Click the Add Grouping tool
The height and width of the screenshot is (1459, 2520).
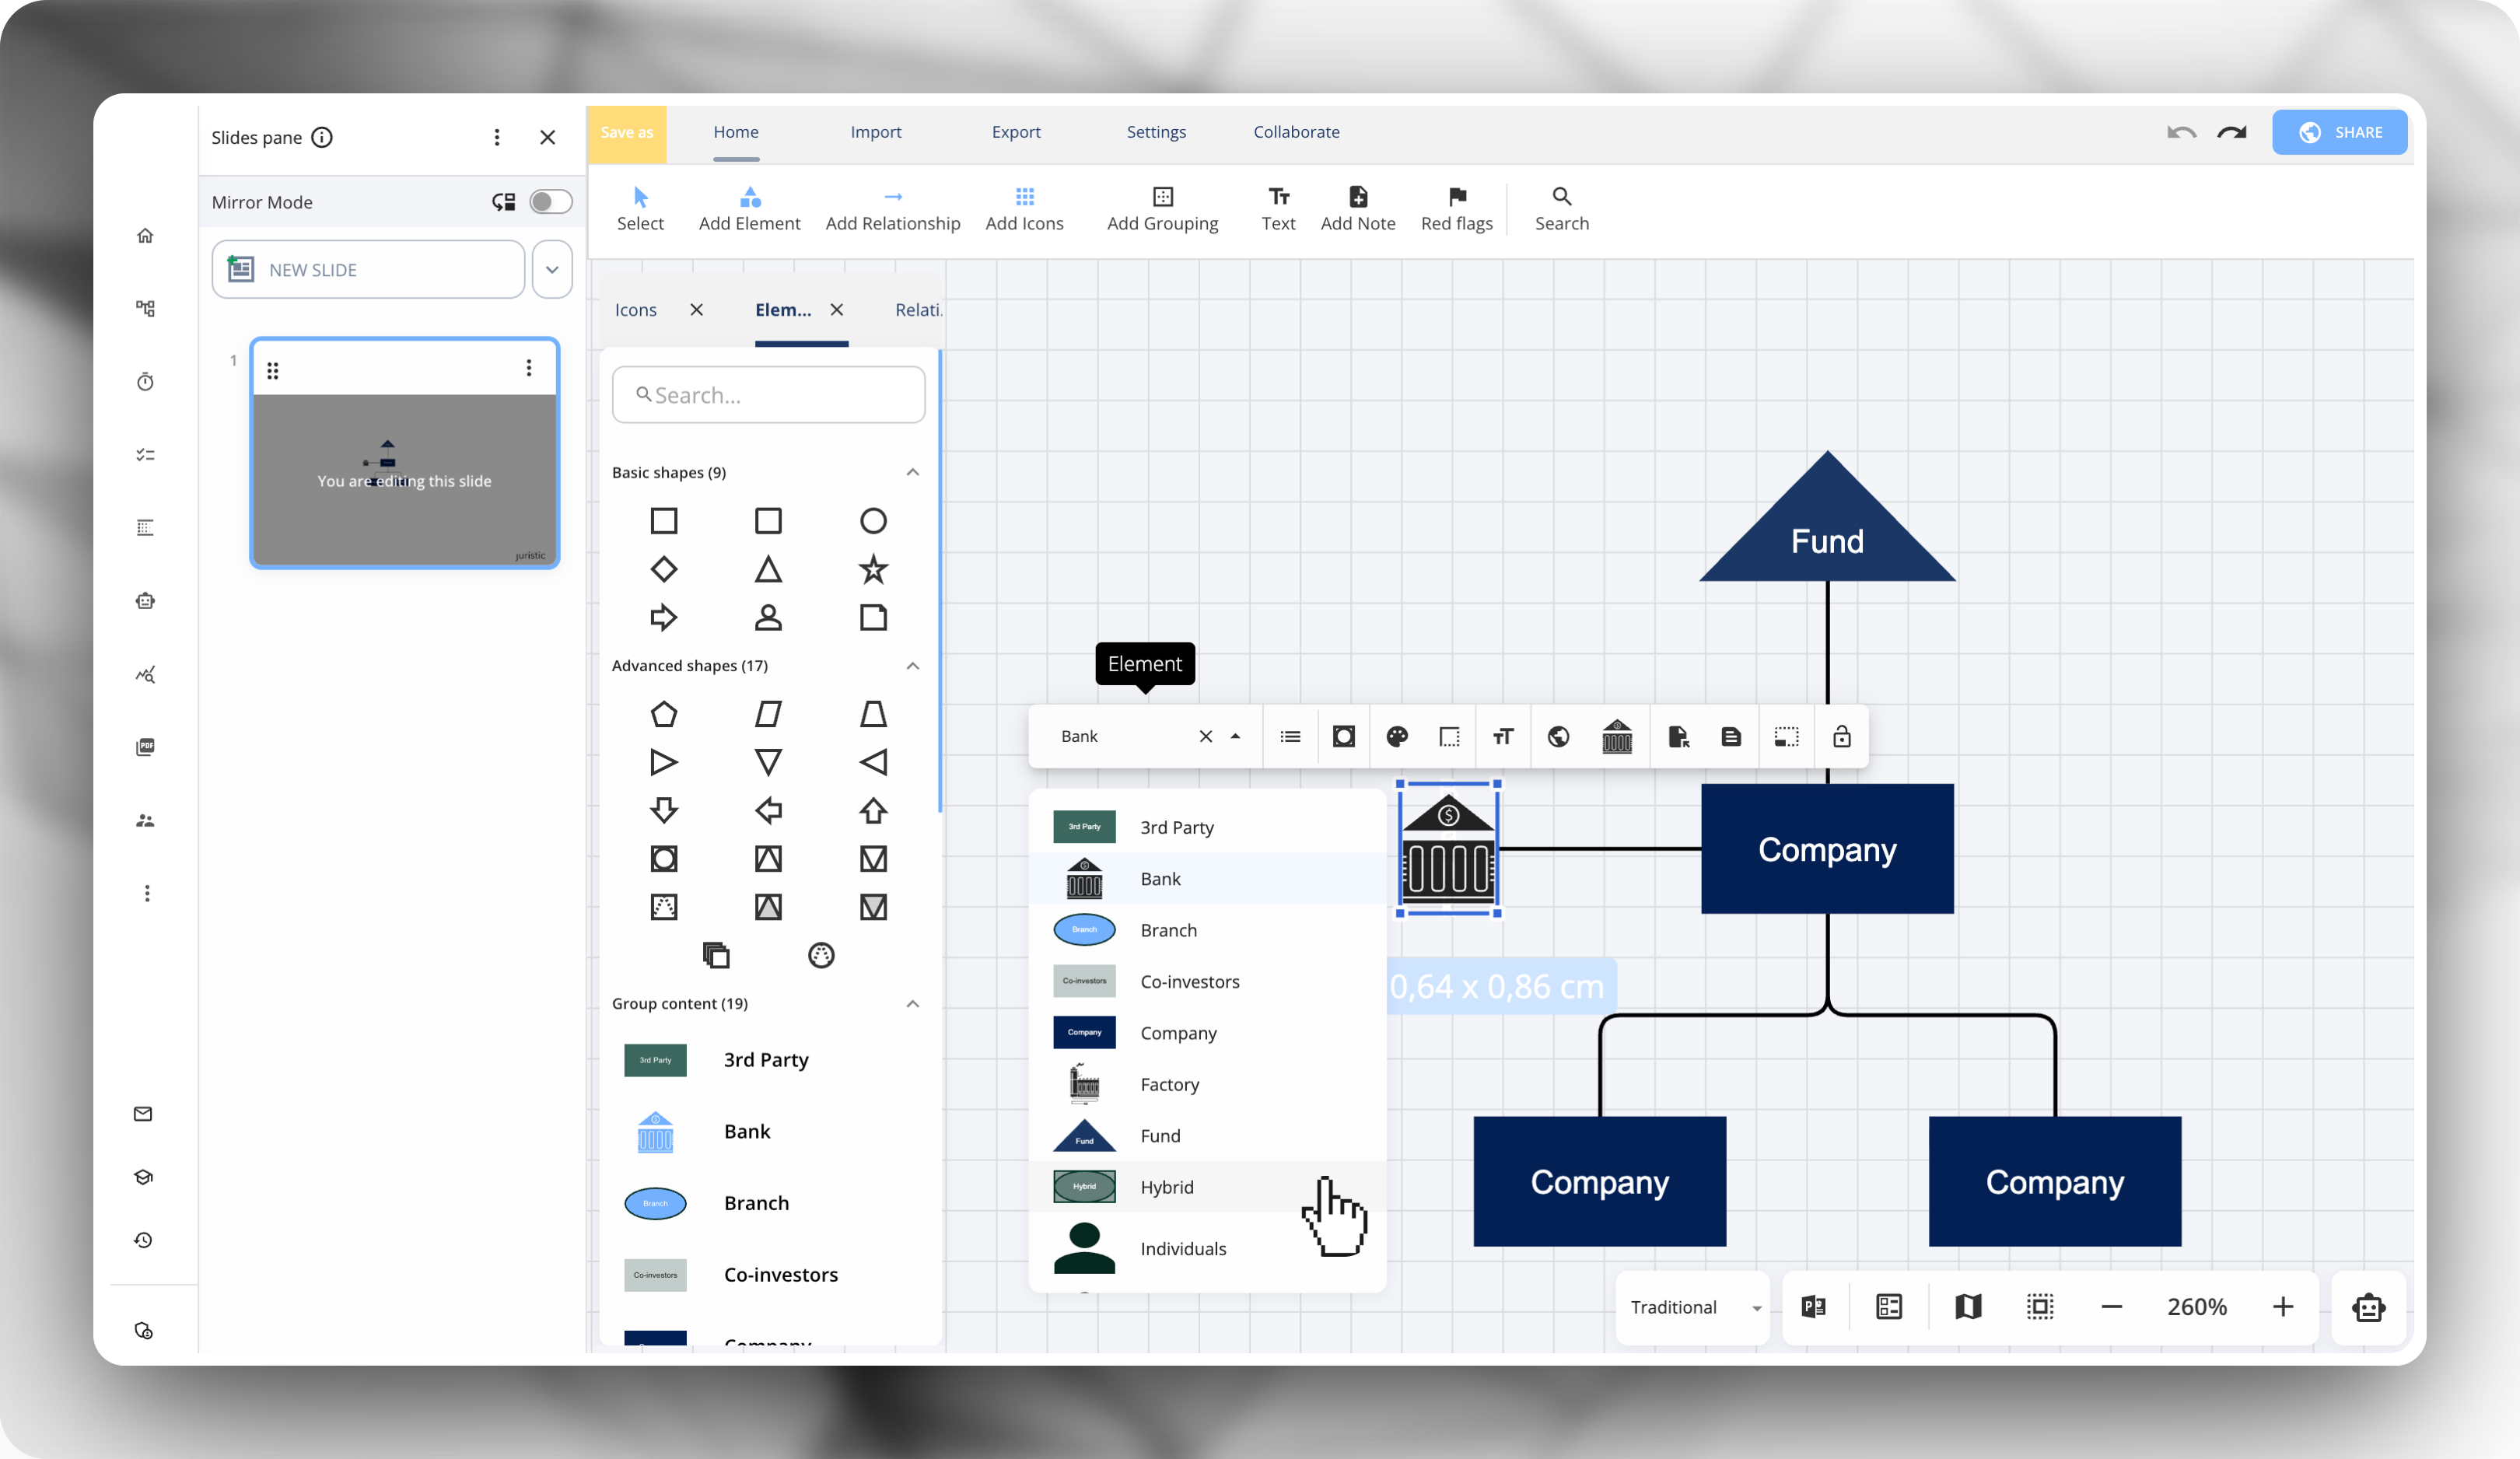1162,208
